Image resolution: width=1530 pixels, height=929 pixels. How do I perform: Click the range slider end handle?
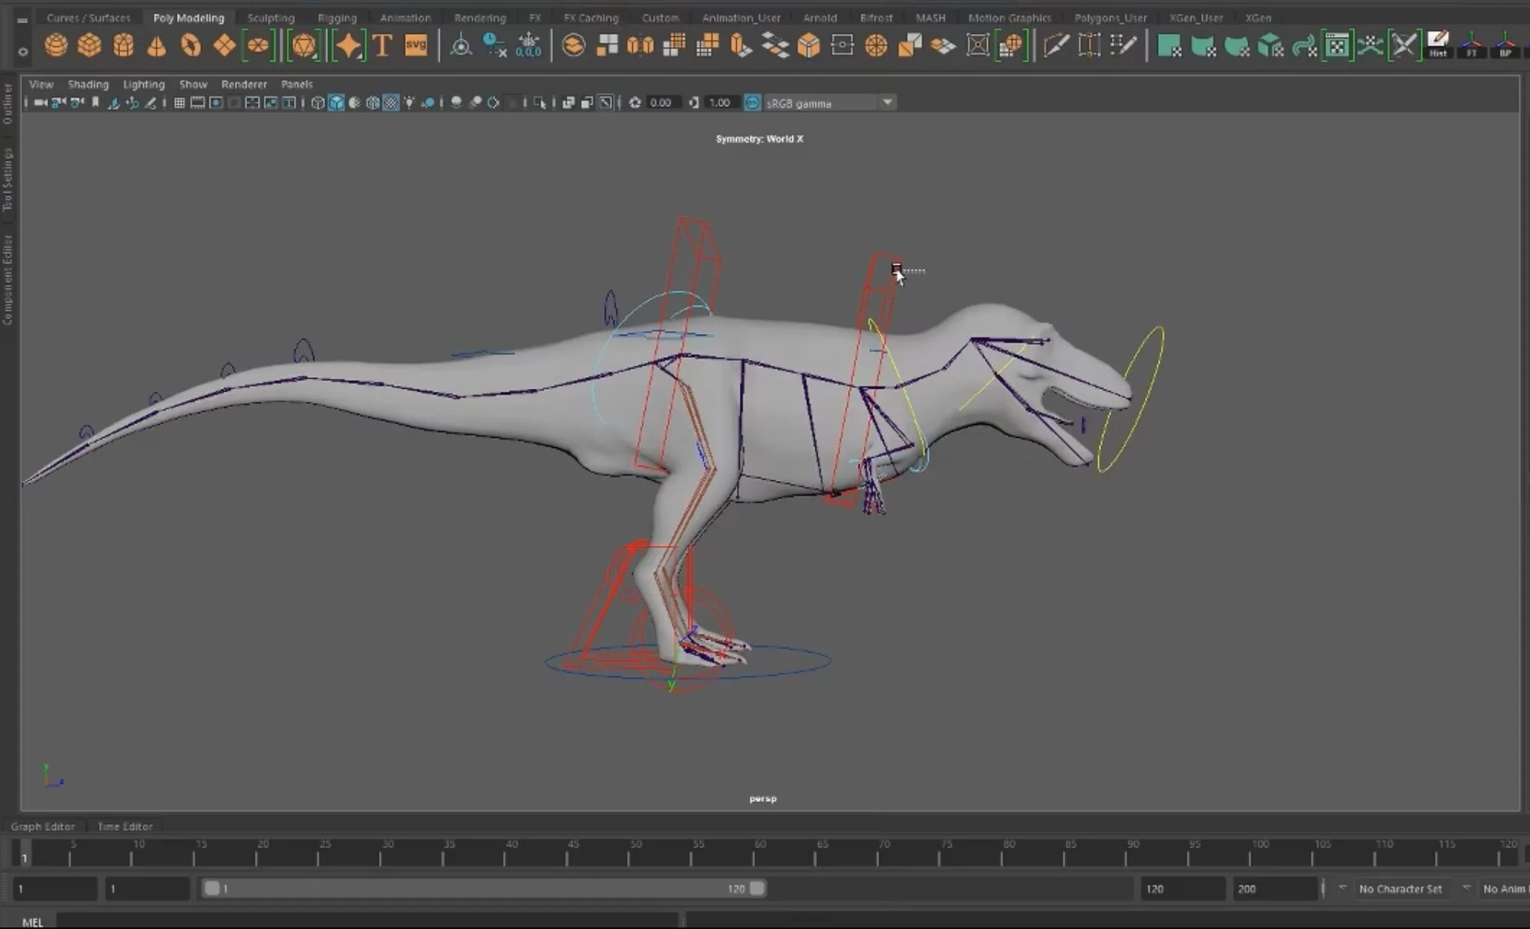pyautogui.click(x=757, y=888)
